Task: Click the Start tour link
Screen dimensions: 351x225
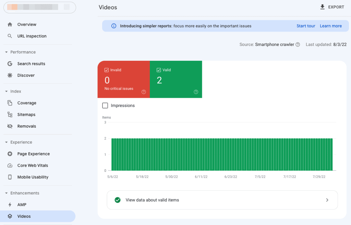Action: tap(305, 26)
